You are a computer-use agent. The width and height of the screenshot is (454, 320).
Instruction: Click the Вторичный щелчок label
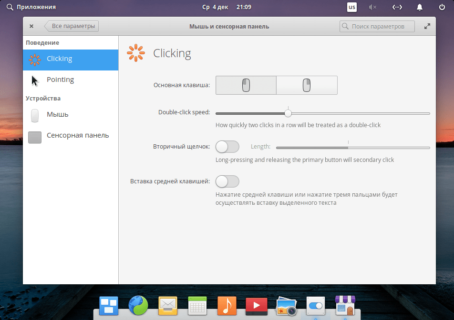(181, 147)
